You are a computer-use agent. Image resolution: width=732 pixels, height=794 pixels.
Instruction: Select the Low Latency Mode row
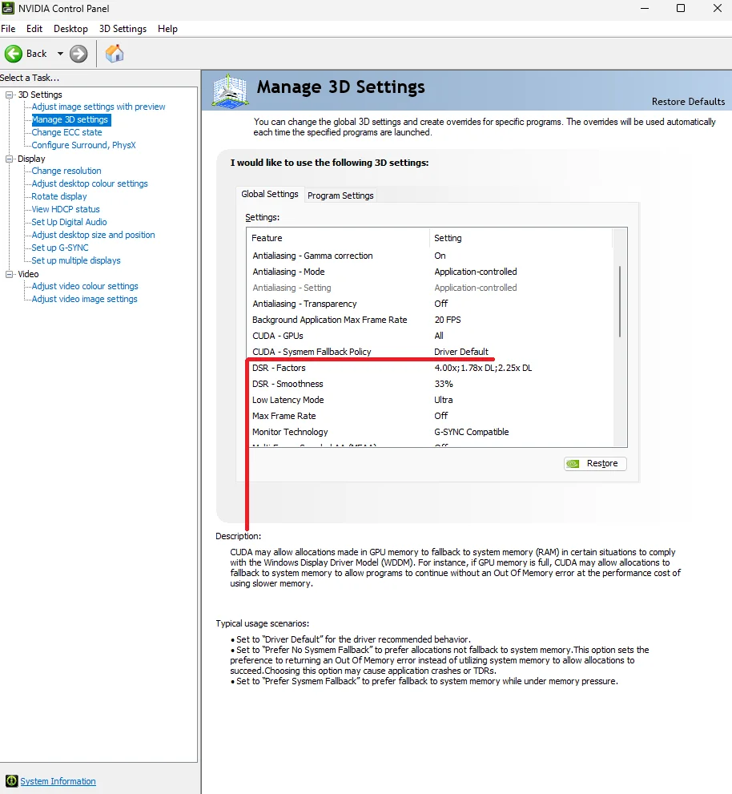[430, 400]
